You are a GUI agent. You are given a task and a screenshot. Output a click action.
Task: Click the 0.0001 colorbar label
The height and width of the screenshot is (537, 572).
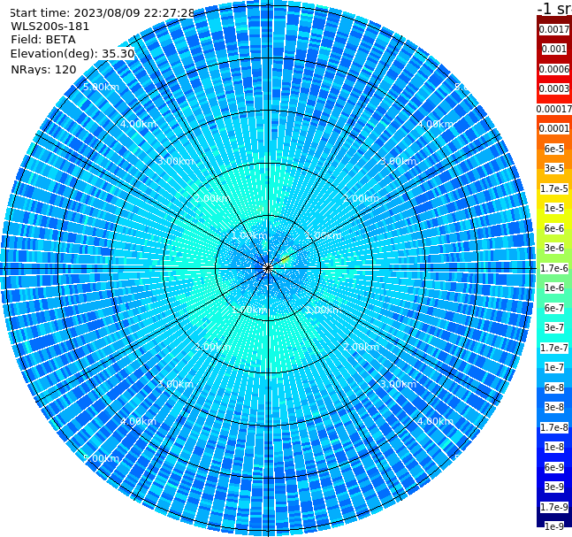point(554,128)
